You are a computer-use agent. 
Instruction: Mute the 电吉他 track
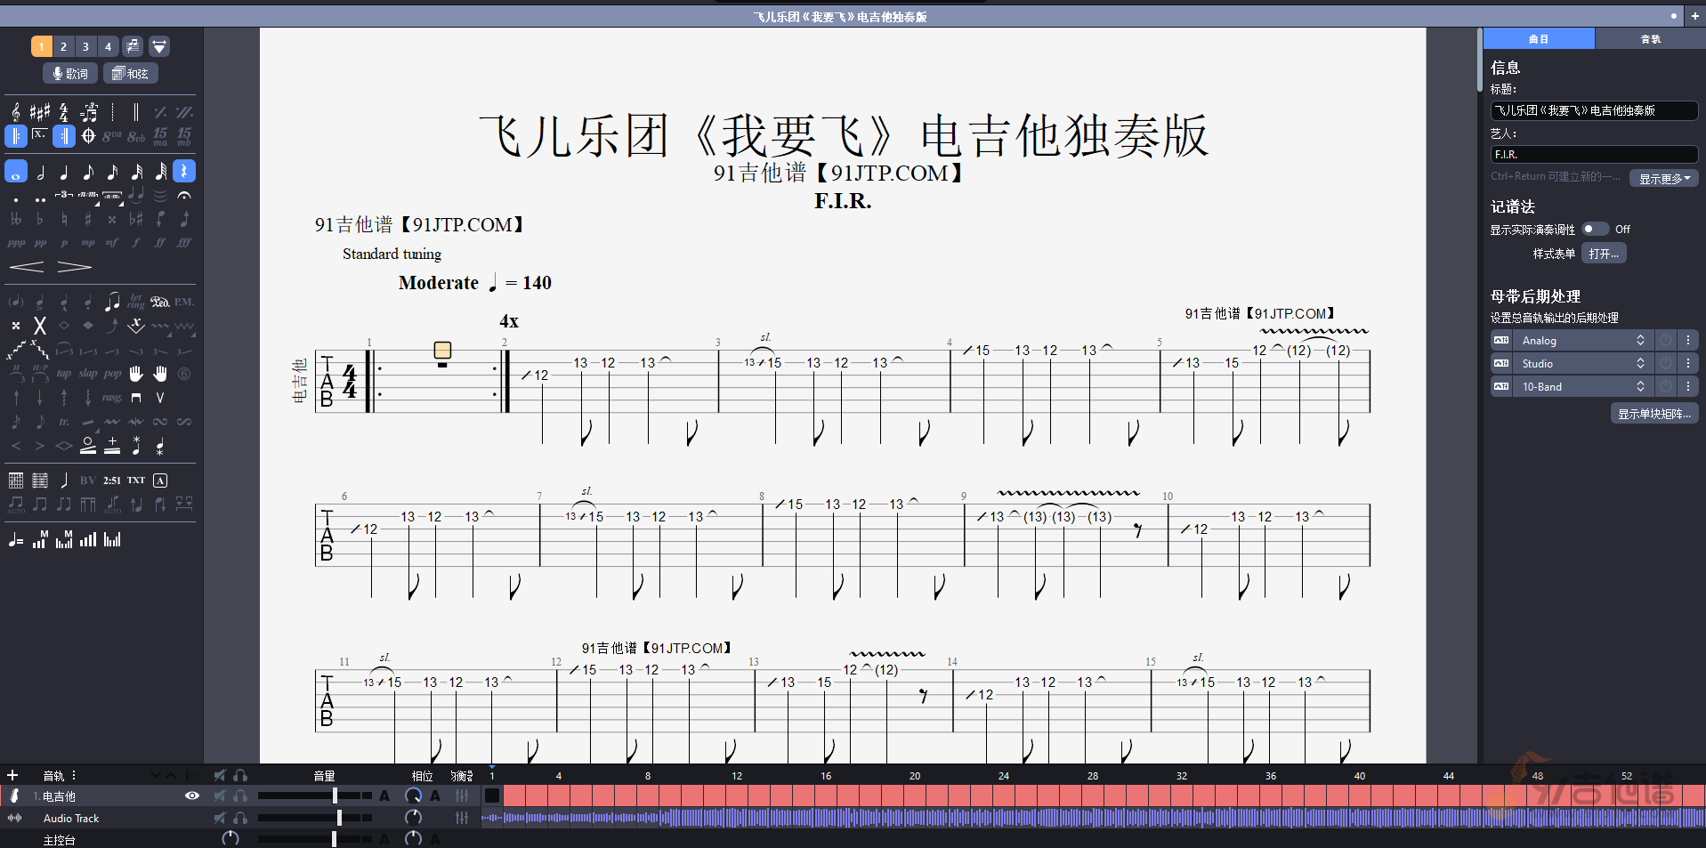coord(220,796)
